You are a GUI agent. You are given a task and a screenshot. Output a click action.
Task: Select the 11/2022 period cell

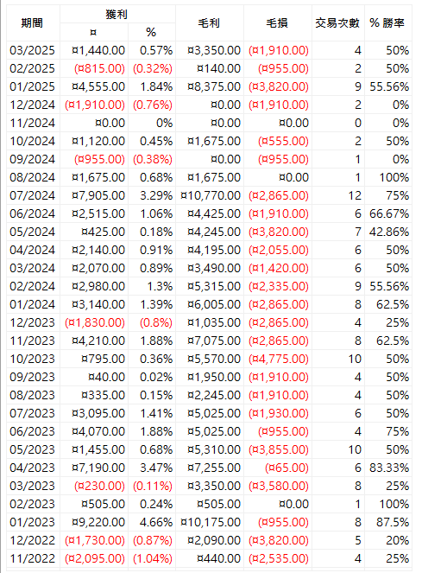(33, 558)
